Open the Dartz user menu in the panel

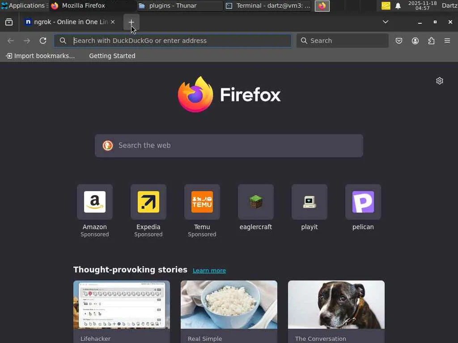click(x=450, y=5)
